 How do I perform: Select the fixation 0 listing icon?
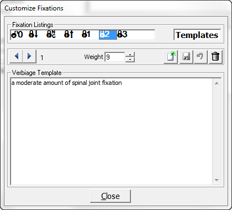(x=17, y=34)
